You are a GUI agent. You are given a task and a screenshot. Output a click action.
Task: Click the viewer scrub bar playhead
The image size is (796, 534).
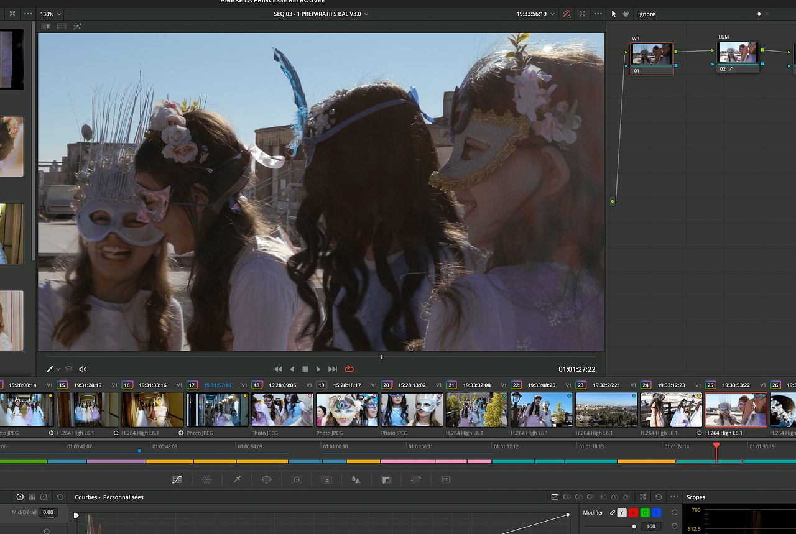(x=382, y=357)
